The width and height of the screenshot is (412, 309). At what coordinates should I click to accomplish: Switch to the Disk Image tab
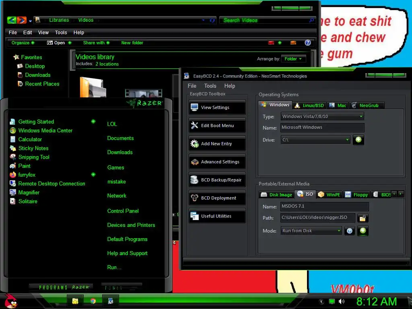(276, 195)
